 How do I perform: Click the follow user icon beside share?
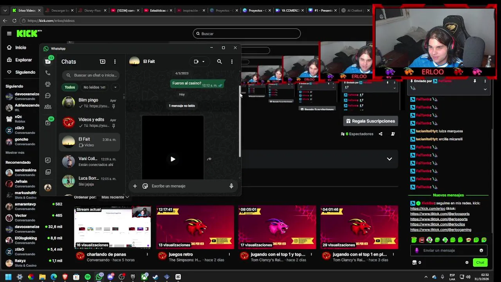pos(393,134)
